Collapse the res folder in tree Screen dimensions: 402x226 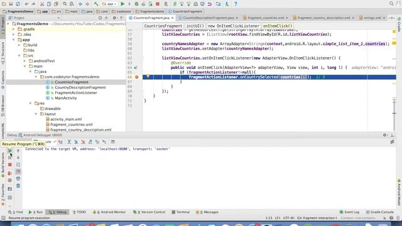tap(31, 103)
